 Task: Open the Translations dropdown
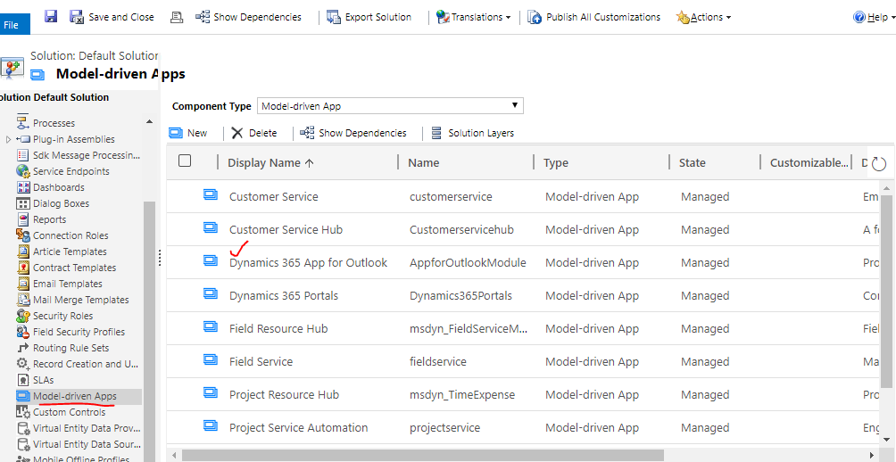pyautogui.click(x=473, y=17)
